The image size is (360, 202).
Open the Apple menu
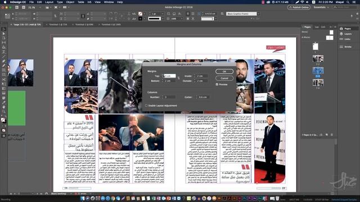tap(5, 2)
